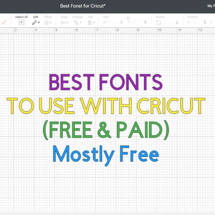The image size is (215, 215).
Task: Expand the Edit dropdown arrow
Action: tap(39, 23)
